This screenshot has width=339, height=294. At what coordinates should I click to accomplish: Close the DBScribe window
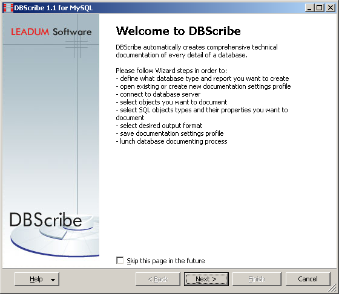(331, 8)
